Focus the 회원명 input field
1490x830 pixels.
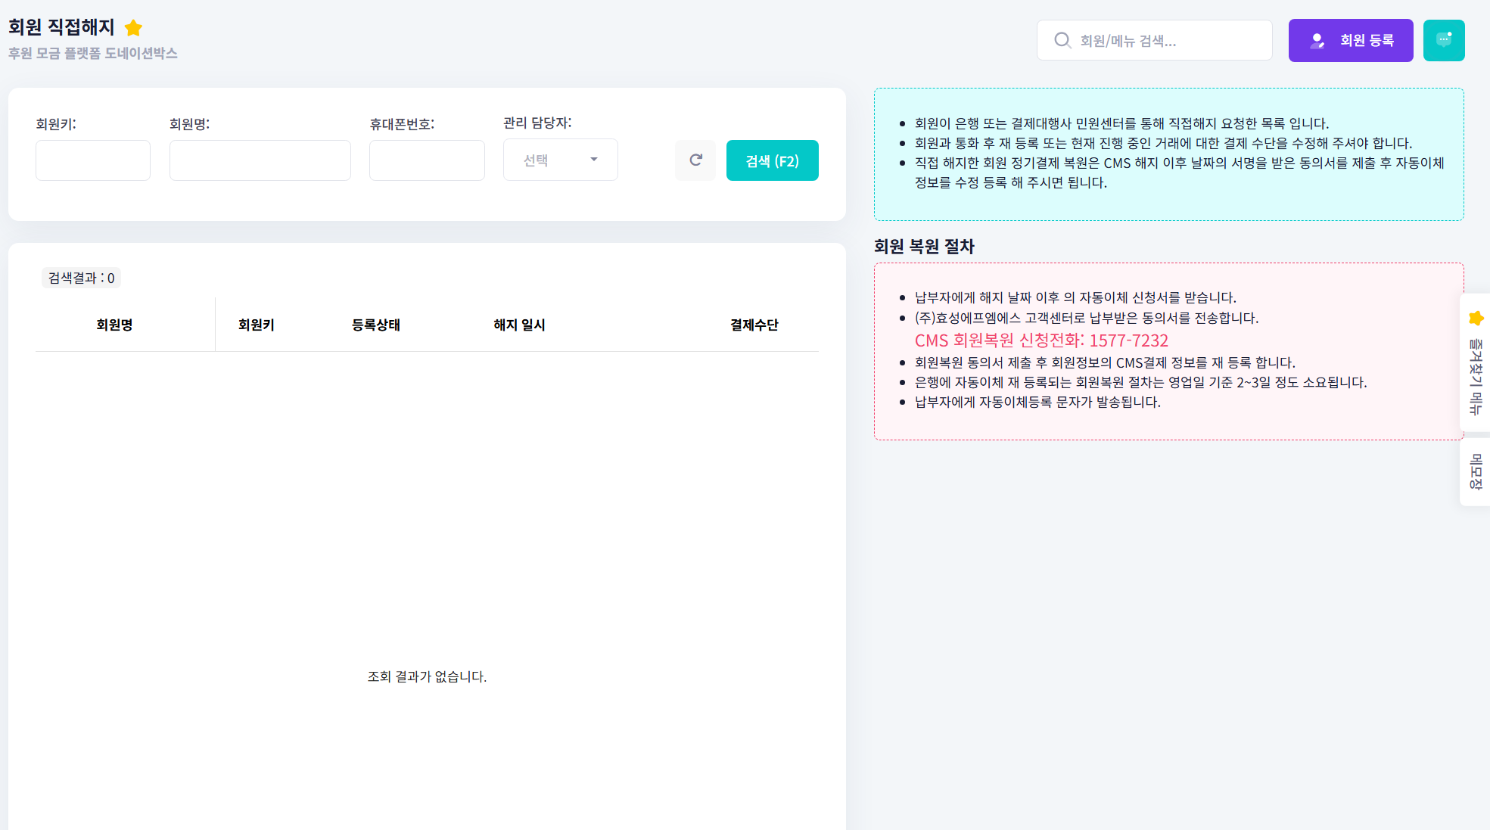pyautogui.click(x=260, y=160)
